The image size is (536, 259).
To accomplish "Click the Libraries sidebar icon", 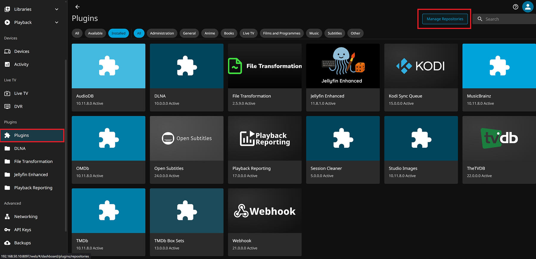I will click(7, 9).
